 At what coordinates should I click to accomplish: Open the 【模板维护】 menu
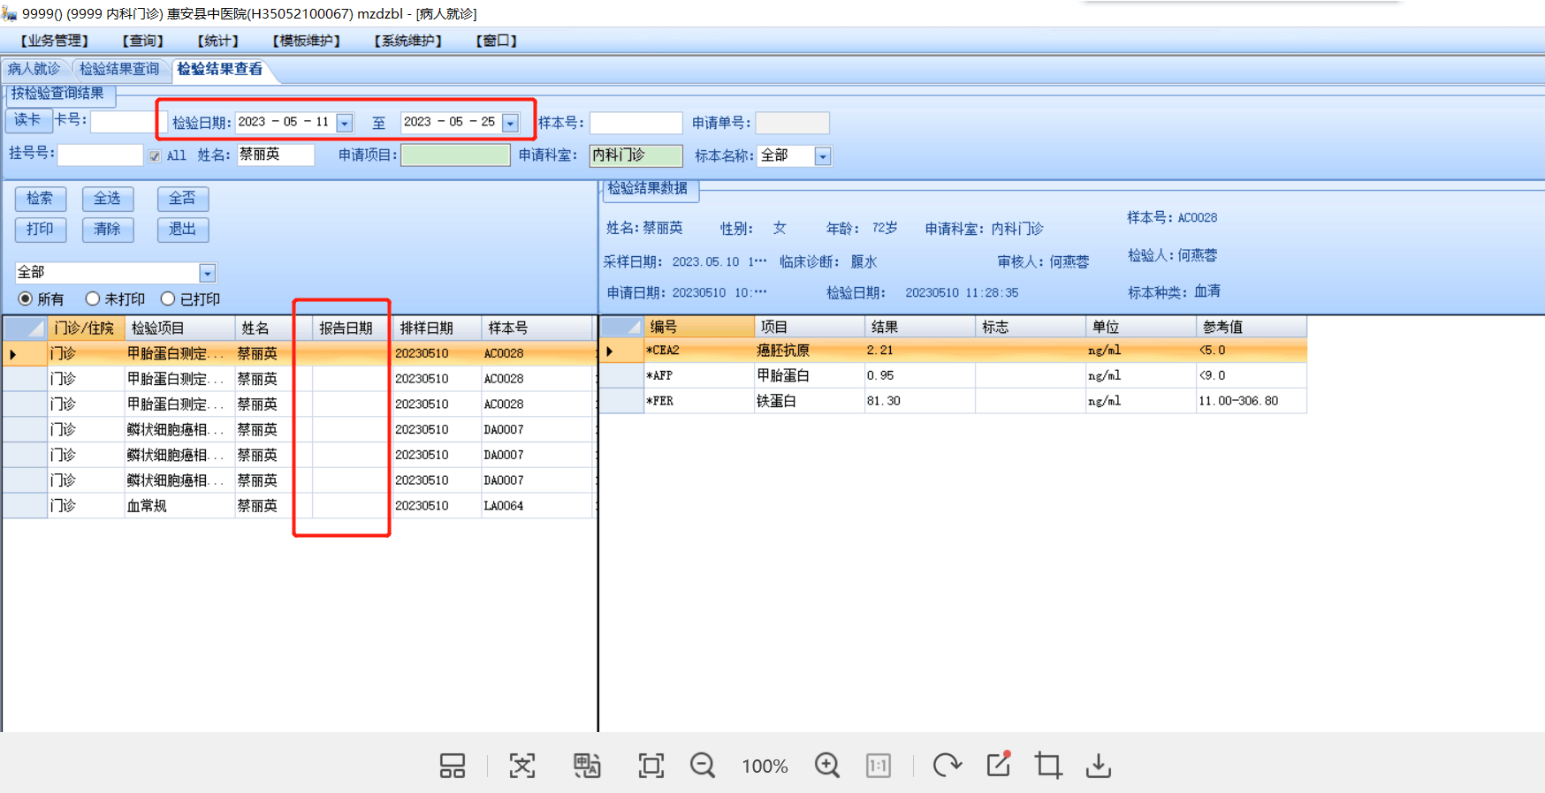click(x=306, y=41)
